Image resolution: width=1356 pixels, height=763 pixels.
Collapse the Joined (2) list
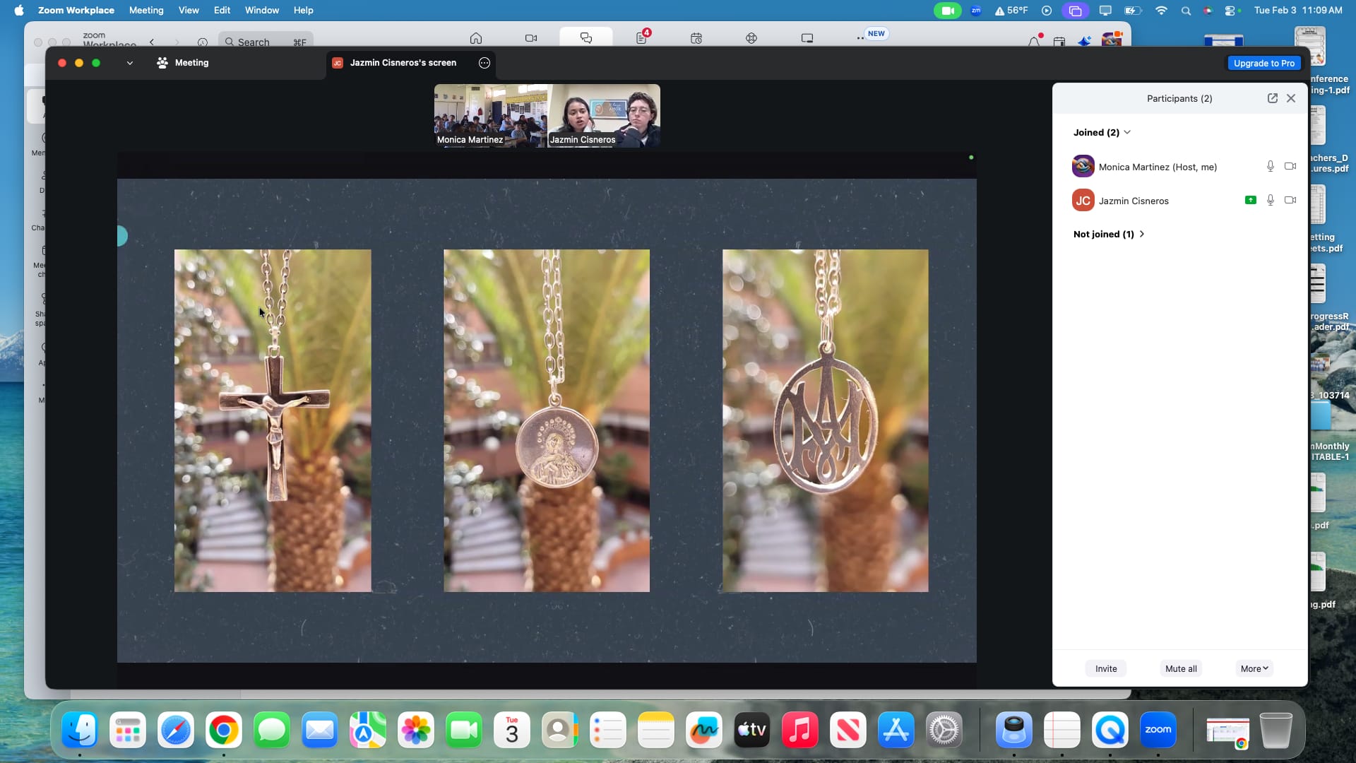(1127, 132)
